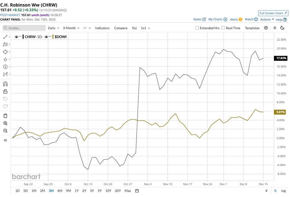Click the Watch star icon
Screen dimensions: 290x197
point(256,19)
